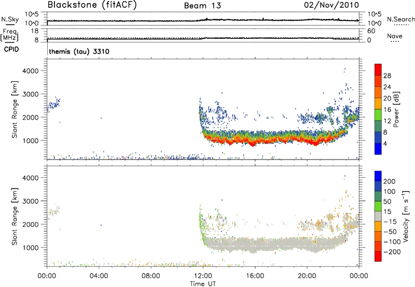The width and height of the screenshot is (415, 287).
Task: Click the 'Nave' legend label
Action: click(x=395, y=36)
